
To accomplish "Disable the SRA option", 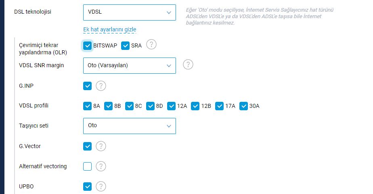I will pyautogui.click(x=125, y=45).
